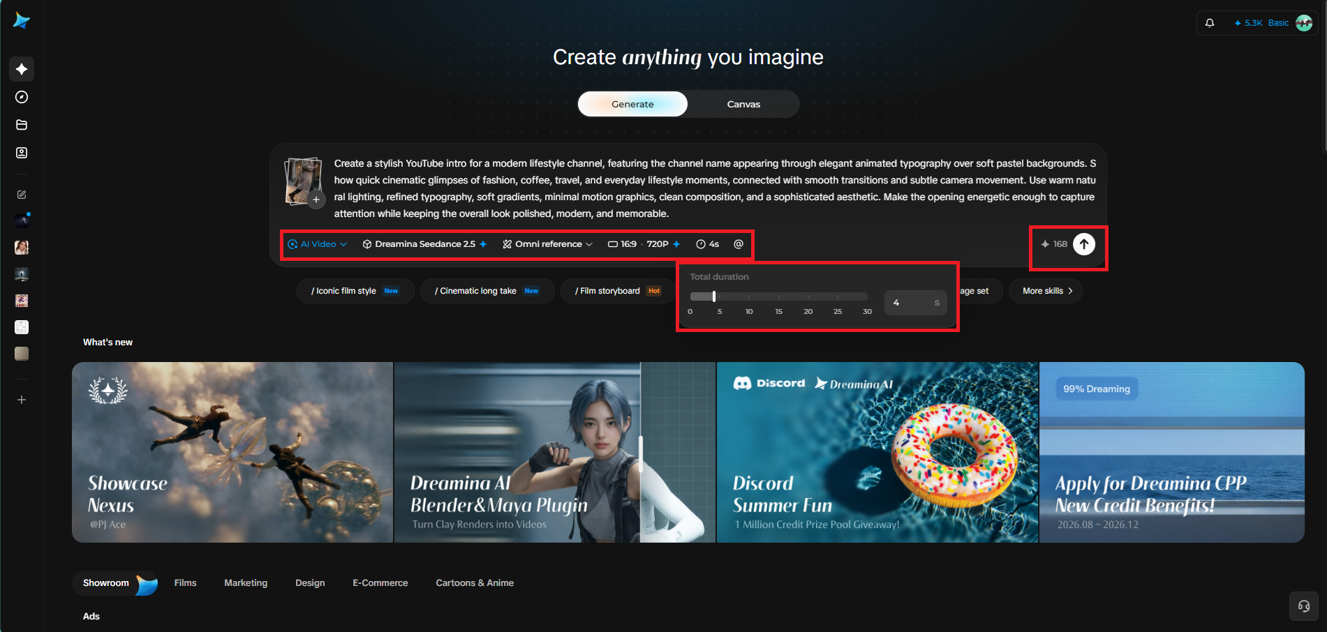Open the compass Explore icon in sidebar
This screenshot has width=1327, height=632.
[22, 97]
